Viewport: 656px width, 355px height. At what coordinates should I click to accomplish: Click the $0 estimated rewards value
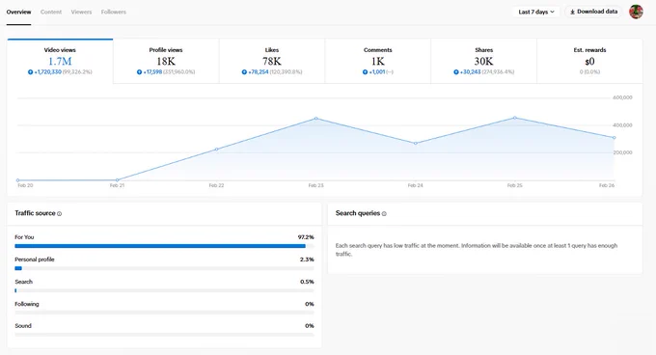pos(589,62)
